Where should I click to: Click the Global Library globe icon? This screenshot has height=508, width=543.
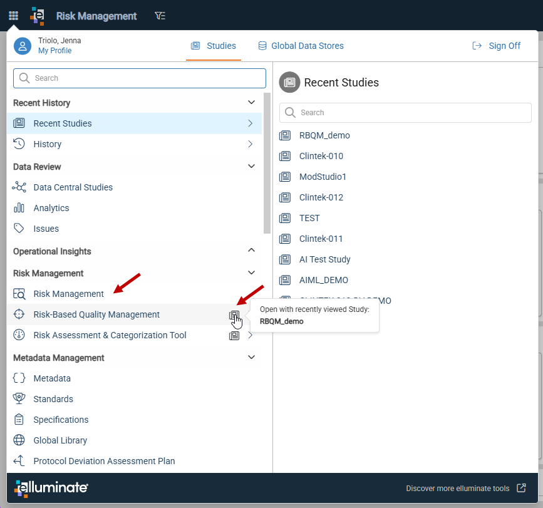[19, 440]
